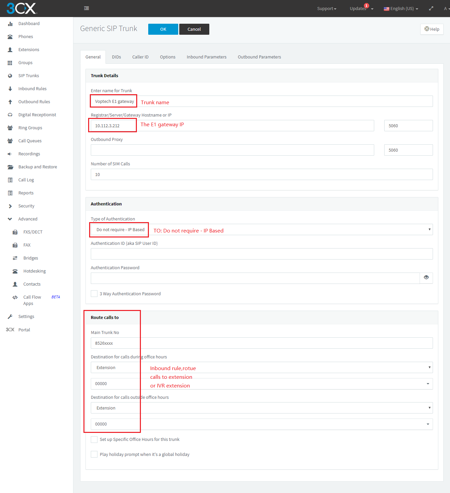Go to Outbound Rules
The width and height of the screenshot is (450, 493).
pos(34,102)
